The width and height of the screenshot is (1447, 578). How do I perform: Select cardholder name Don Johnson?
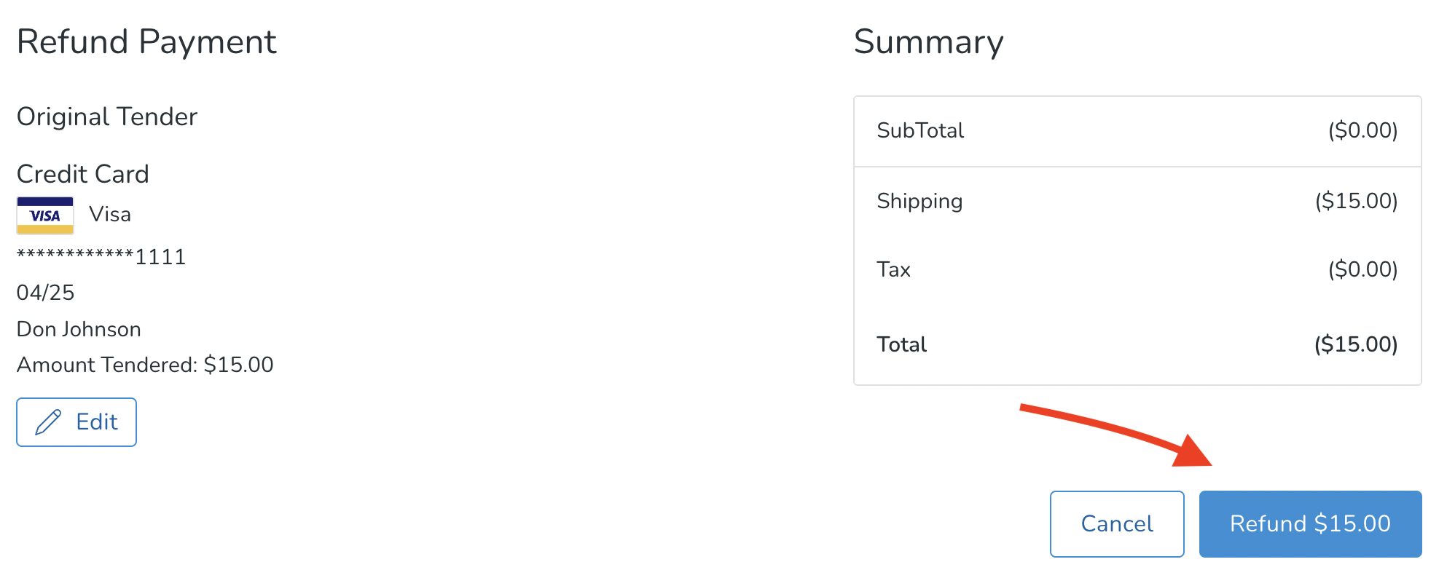pyautogui.click(x=79, y=329)
